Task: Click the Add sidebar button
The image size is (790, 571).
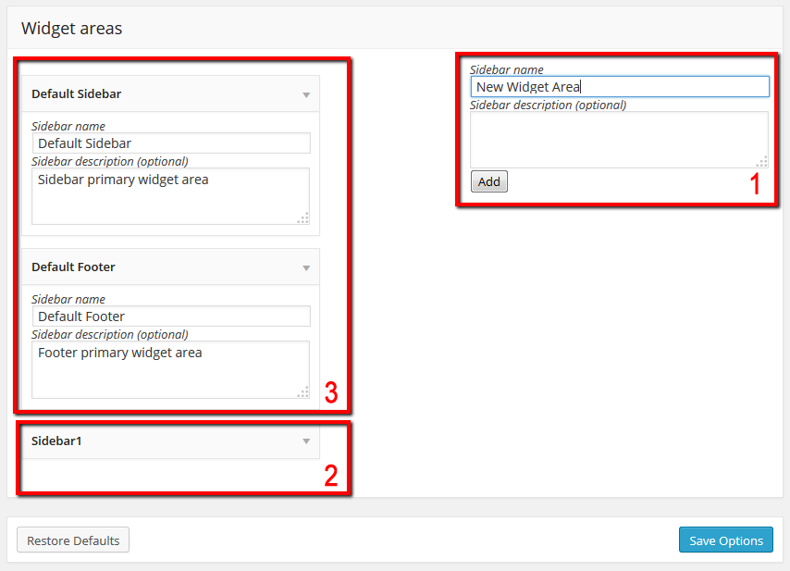Action: pyautogui.click(x=488, y=181)
